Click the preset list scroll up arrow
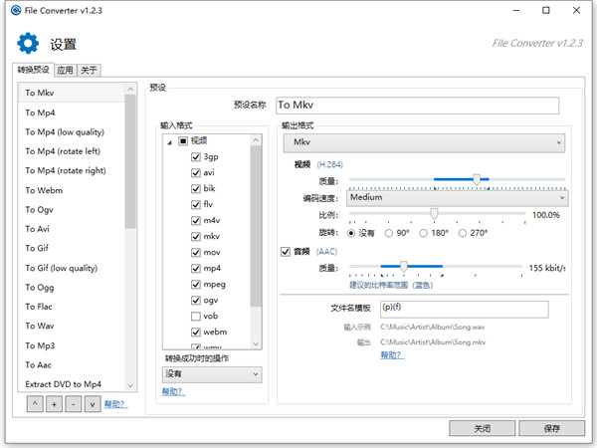 coord(130,90)
